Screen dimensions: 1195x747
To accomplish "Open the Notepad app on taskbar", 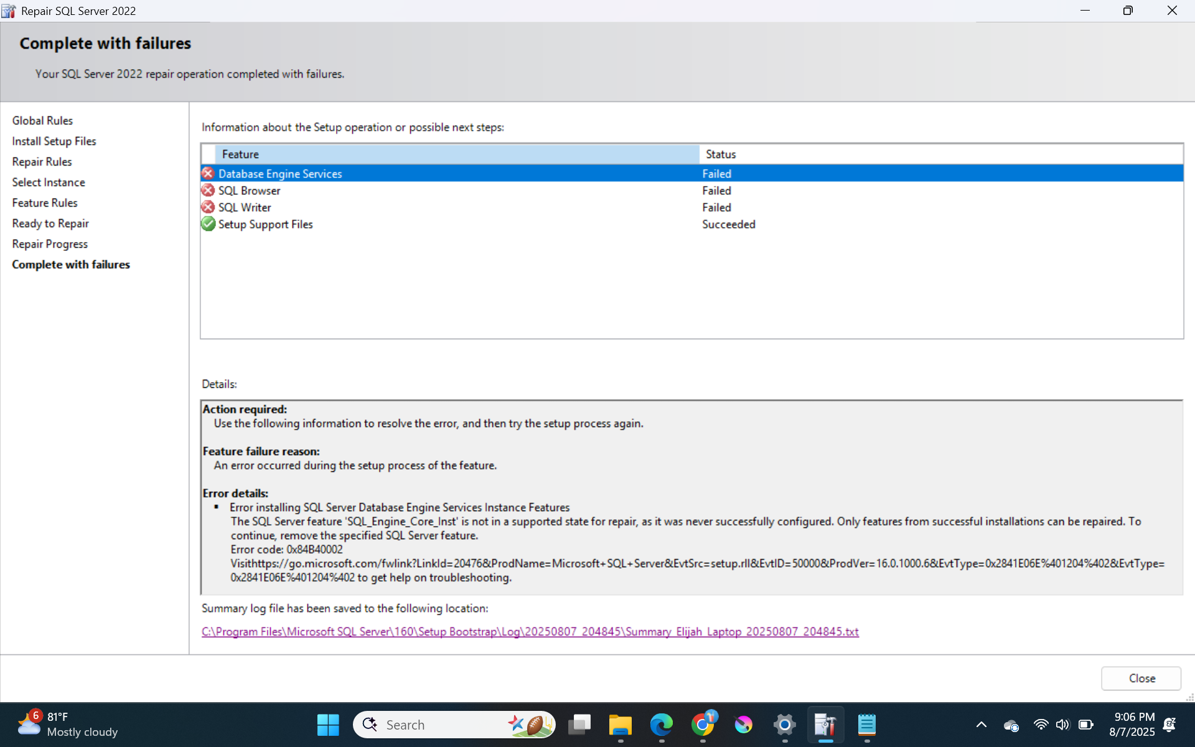I will point(867,725).
